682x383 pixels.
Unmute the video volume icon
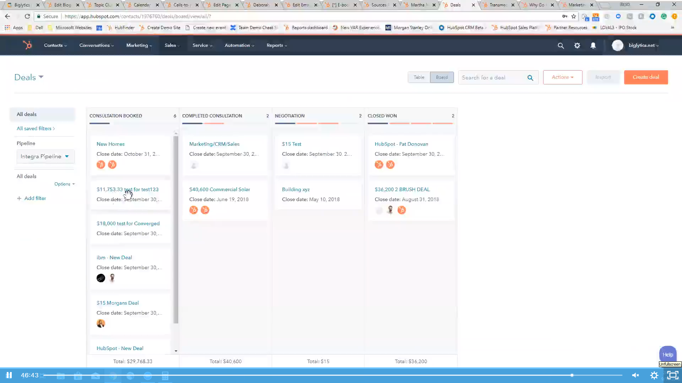click(635, 375)
